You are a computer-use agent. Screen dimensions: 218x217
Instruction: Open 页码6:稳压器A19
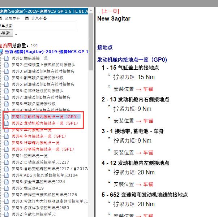pyautogui.click(x=28, y=188)
